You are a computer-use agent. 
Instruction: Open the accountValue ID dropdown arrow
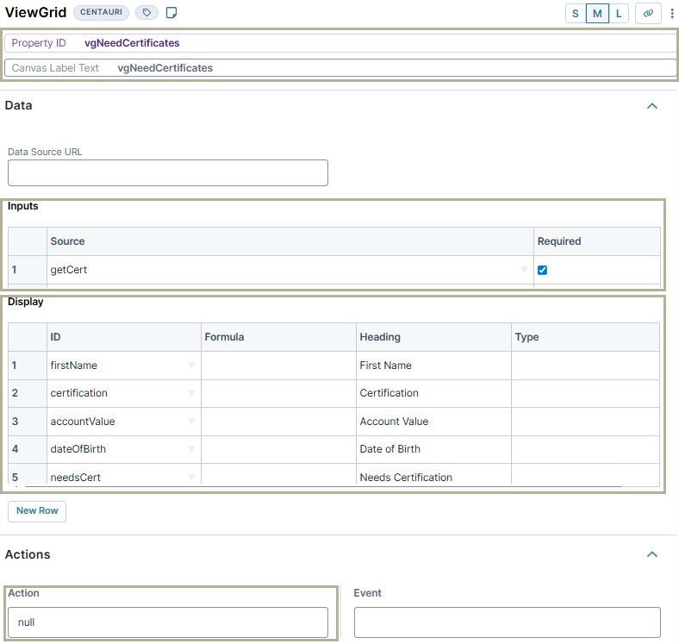[x=191, y=422]
